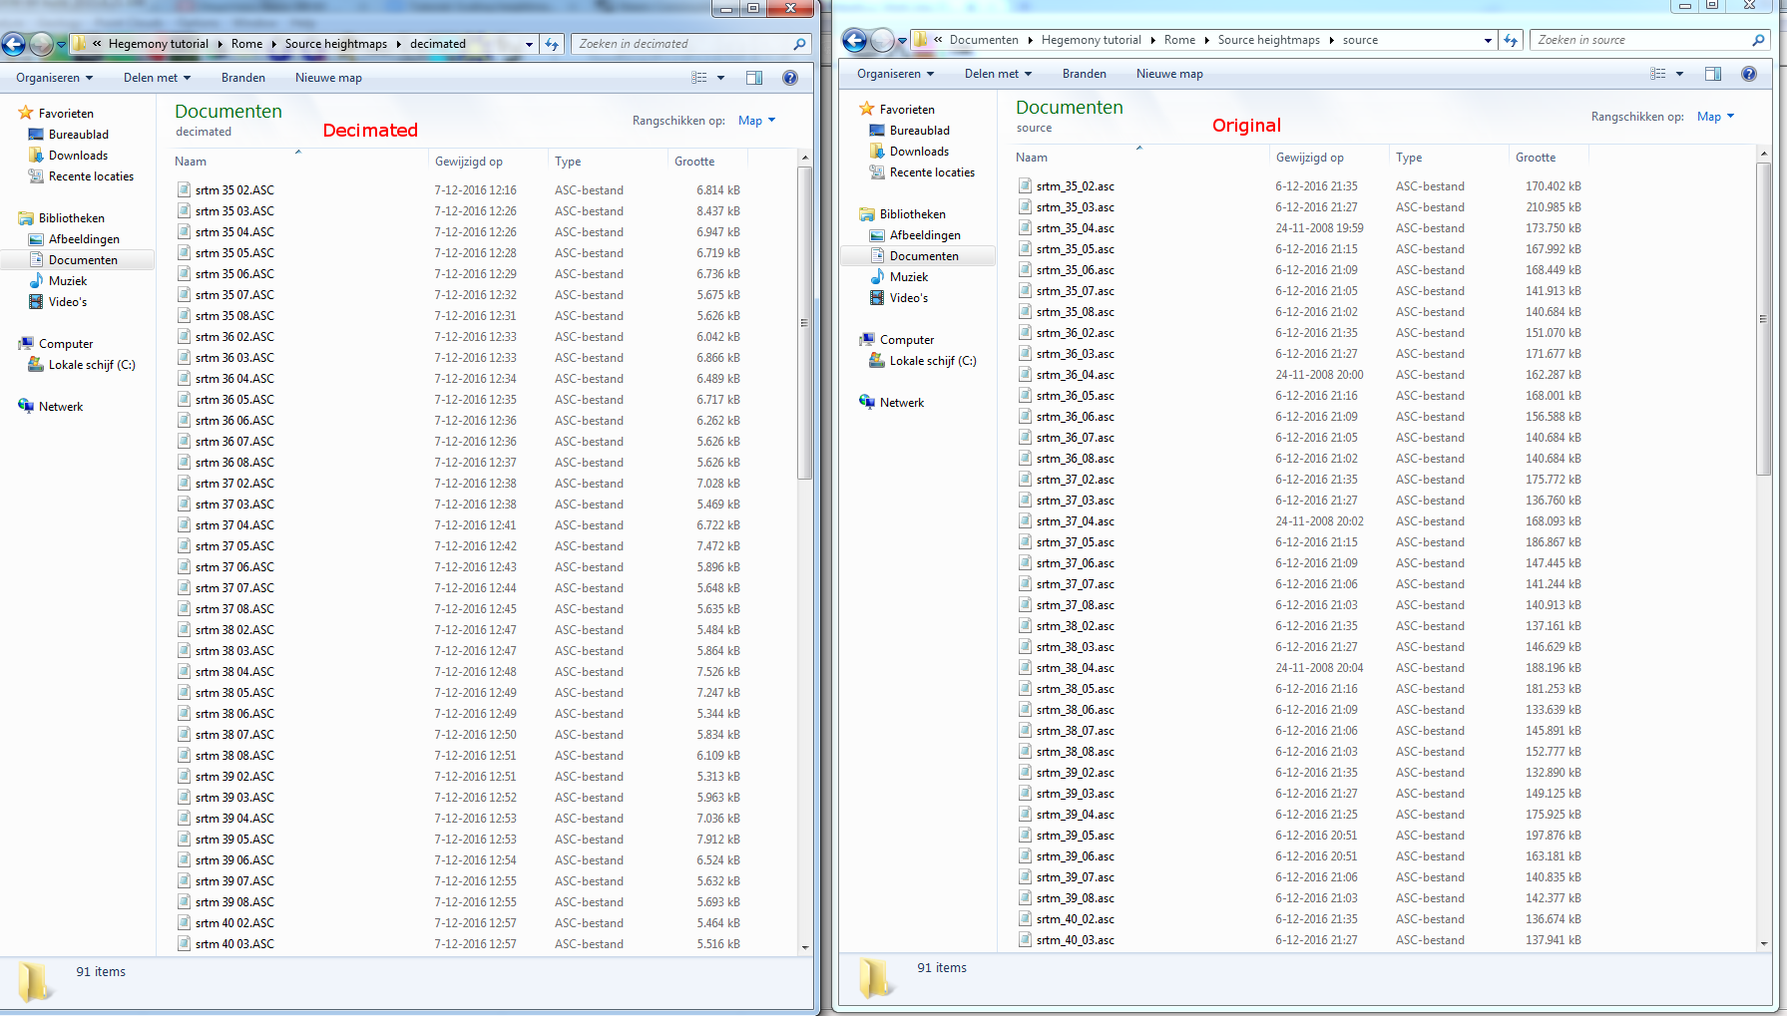Select file srtm 37 05.ASC in decimated
The width and height of the screenshot is (1787, 1016).
(234, 546)
